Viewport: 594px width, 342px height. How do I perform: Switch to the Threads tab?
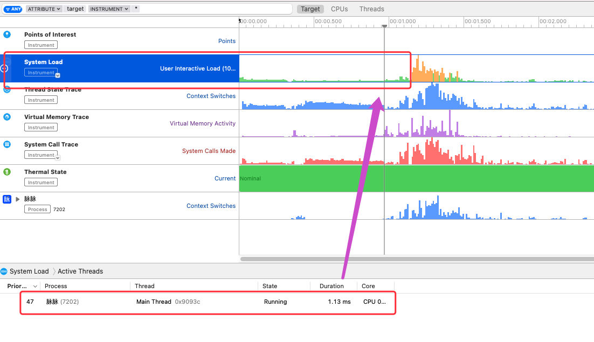pos(371,9)
